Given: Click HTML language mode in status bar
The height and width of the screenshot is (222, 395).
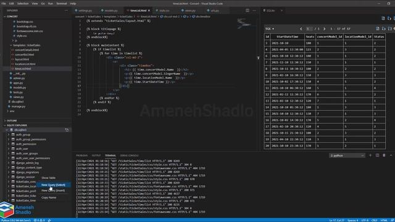Looking at the screenshot, I should tap(384, 220).
